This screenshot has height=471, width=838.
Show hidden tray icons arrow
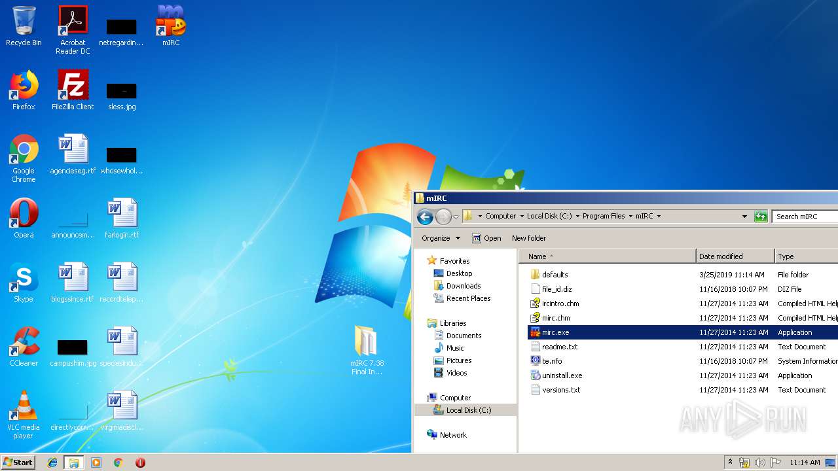pyautogui.click(x=730, y=462)
